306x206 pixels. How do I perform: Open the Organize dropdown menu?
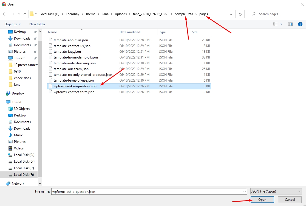(x=13, y=24)
